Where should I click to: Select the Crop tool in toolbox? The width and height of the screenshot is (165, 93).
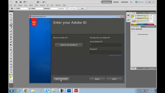(11, 26)
